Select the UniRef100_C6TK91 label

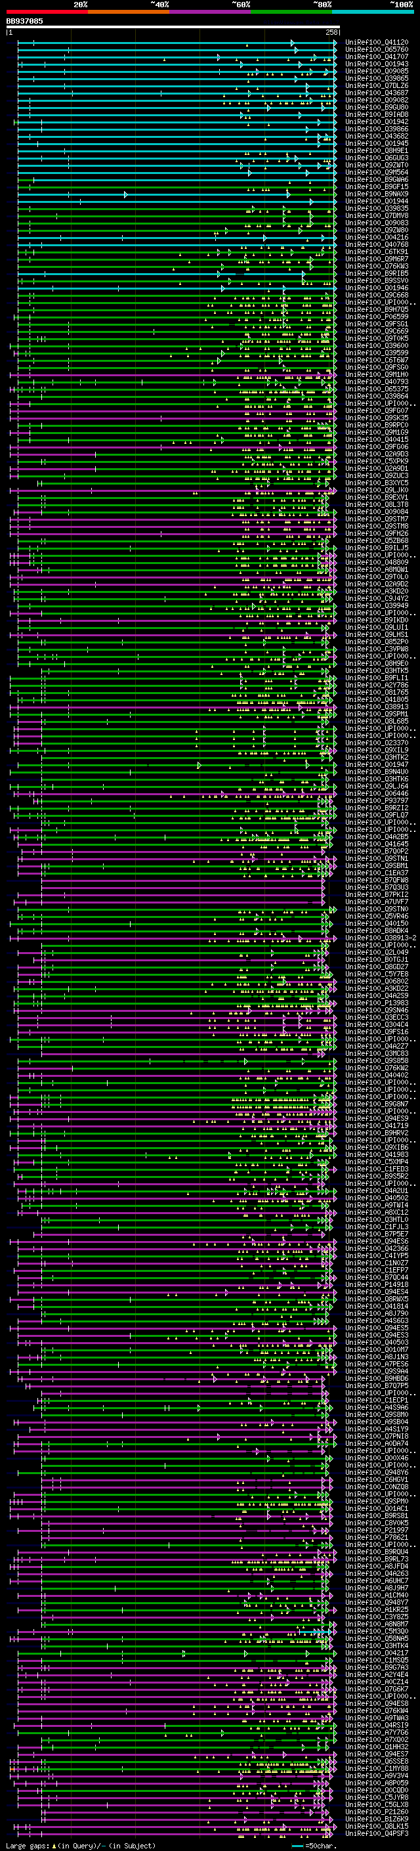point(377,251)
